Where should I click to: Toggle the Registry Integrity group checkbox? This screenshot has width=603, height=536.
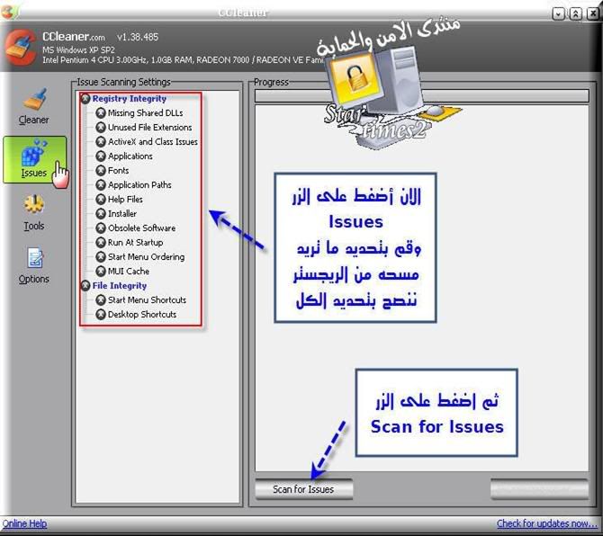[85, 99]
